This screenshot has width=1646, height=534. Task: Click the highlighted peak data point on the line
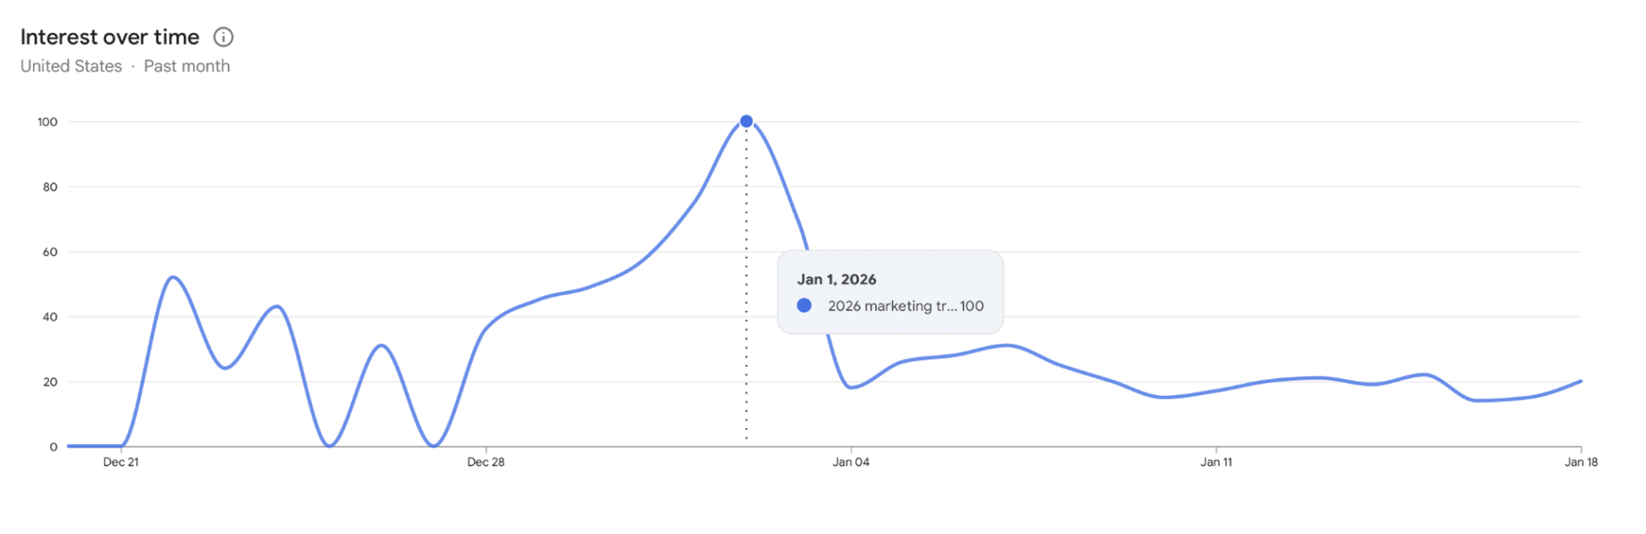(746, 121)
